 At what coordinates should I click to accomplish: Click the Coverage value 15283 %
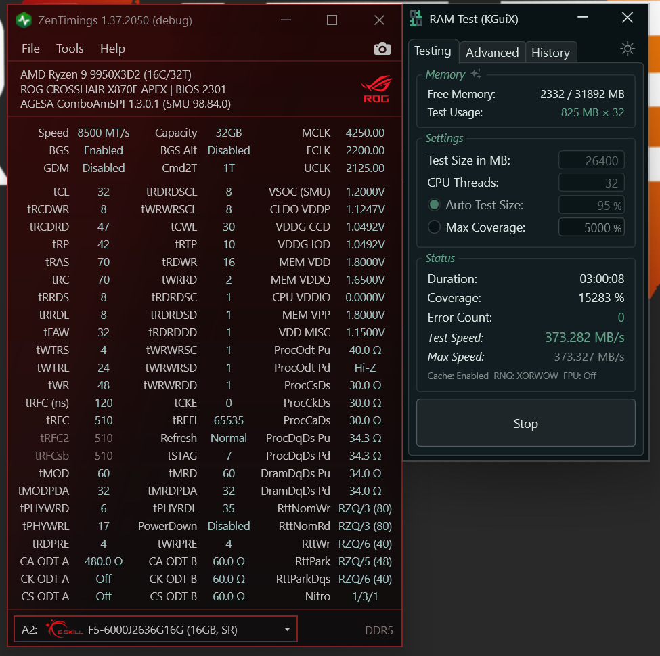[601, 298]
